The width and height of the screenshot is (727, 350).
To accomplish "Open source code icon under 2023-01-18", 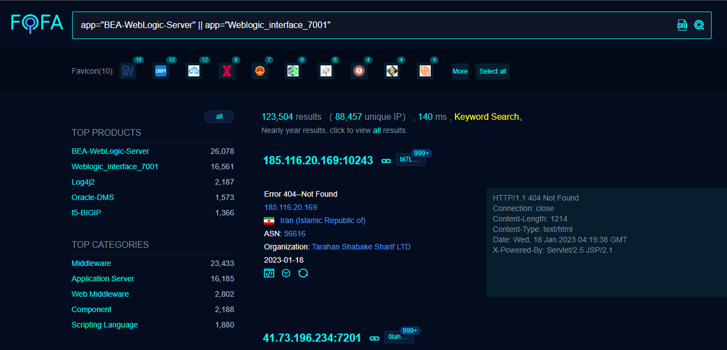I will point(269,273).
